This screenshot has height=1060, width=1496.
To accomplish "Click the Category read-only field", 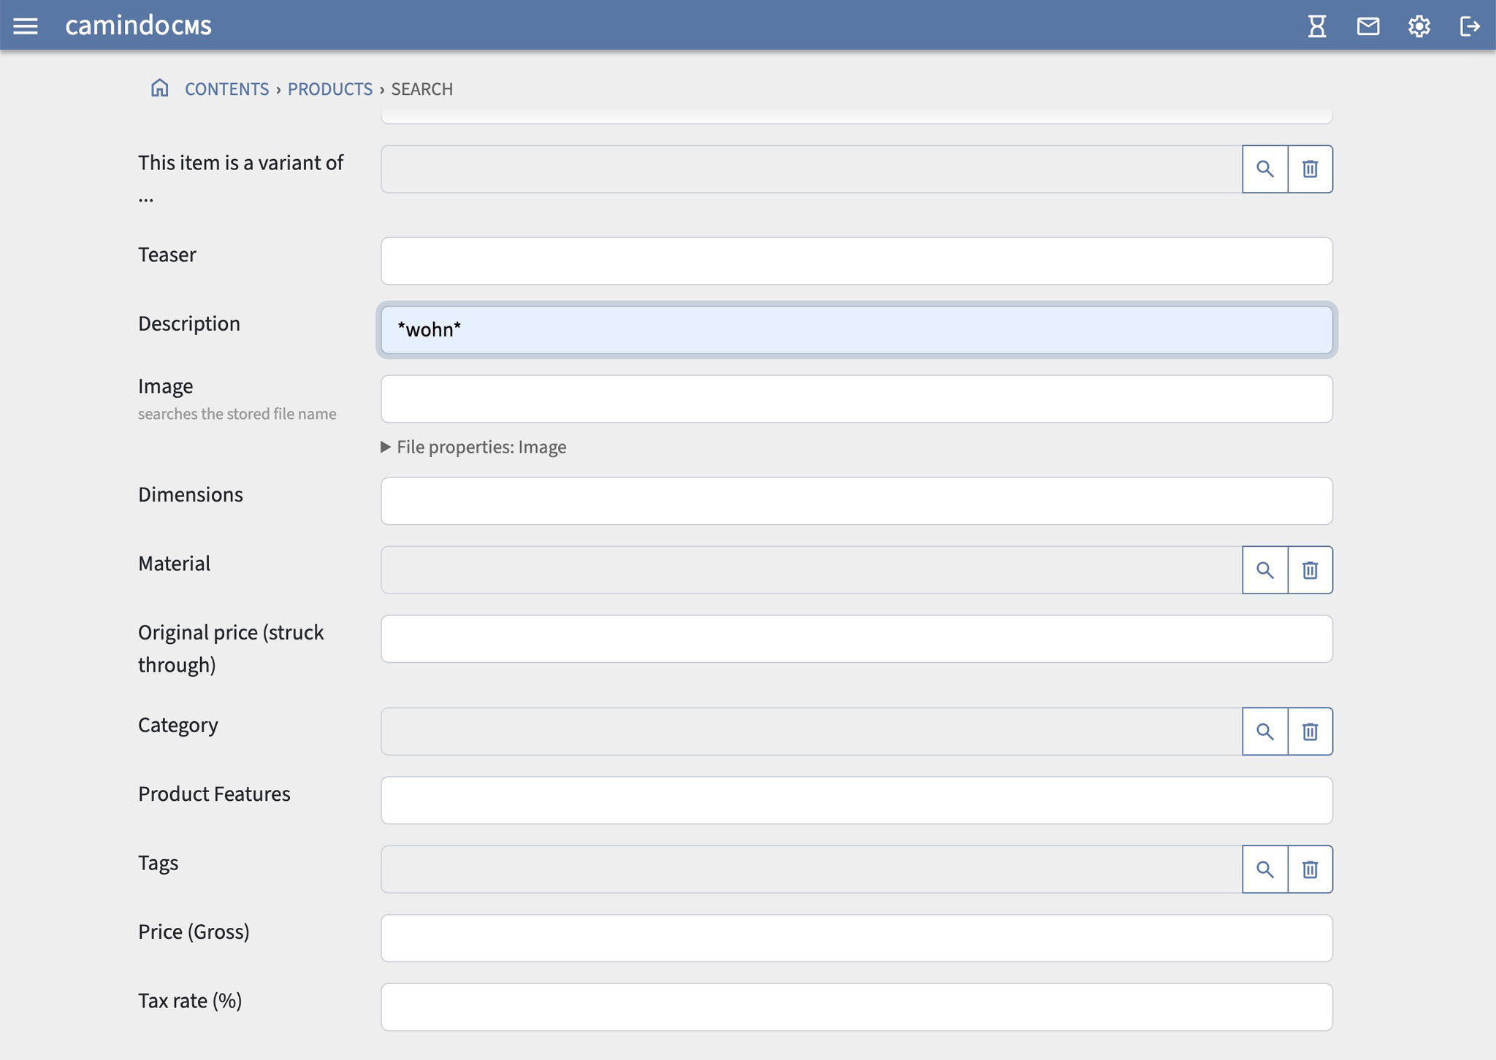I will pyautogui.click(x=811, y=731).
